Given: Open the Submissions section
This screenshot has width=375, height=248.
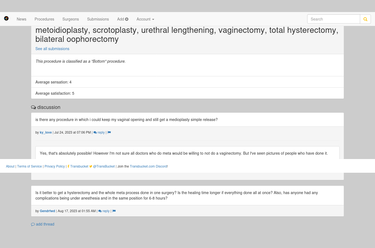Looking at the screenshot, I should pyautogui.click(x=98, y=19).
